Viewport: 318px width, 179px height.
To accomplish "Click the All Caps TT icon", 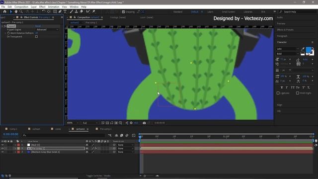I will pyautogui.click(x=293, y=88).
